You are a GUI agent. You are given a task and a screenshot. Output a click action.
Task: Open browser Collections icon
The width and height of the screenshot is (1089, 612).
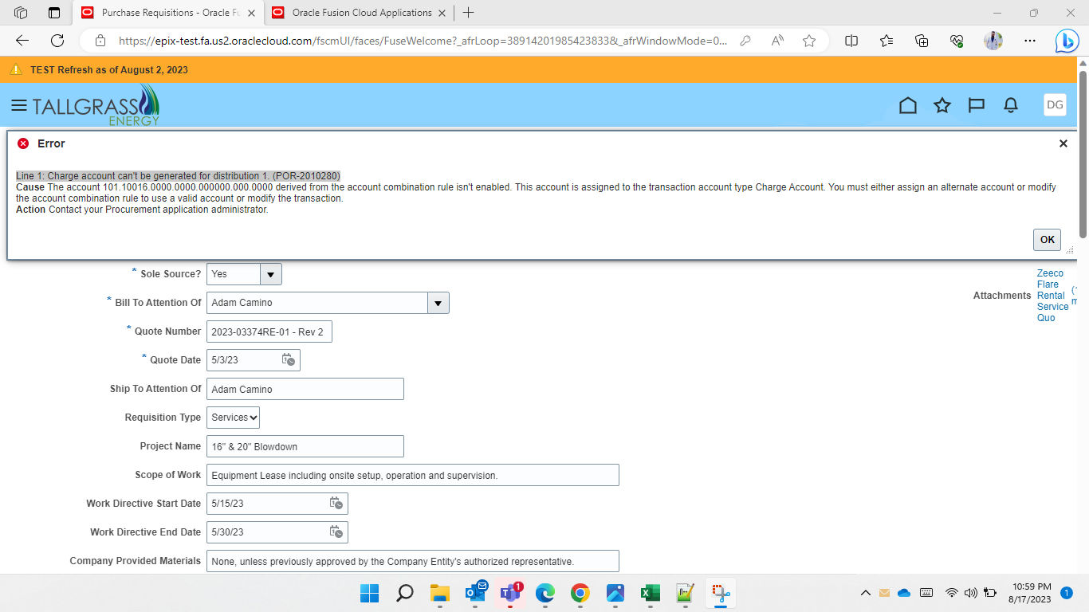922,41
